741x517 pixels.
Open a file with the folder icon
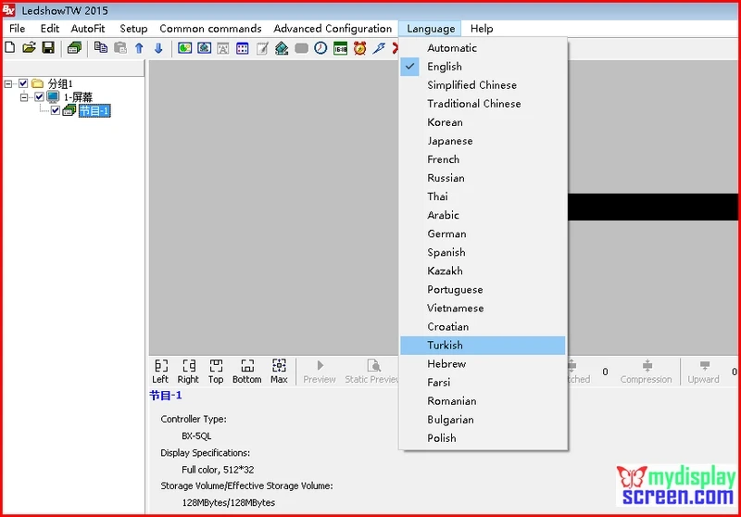29,47
